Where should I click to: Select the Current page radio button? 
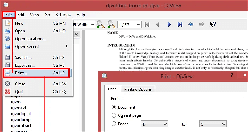pos(114,115)
